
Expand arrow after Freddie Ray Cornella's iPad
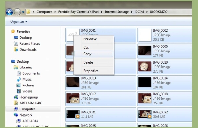(x=102, y=12)
